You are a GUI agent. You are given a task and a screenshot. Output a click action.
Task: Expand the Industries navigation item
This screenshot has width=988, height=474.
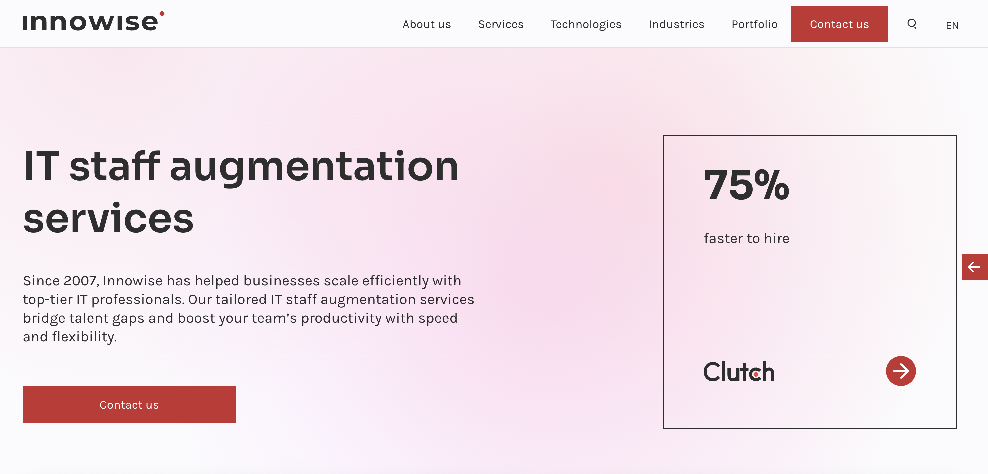tap(676, 24)
